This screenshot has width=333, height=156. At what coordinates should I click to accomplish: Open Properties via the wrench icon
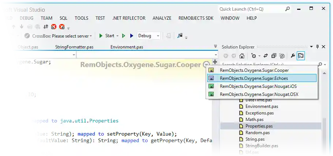click(292, 56)
